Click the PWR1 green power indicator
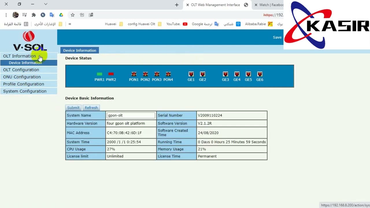The height and width of the screenshot is (208, 370). click(x=99, y=74)
